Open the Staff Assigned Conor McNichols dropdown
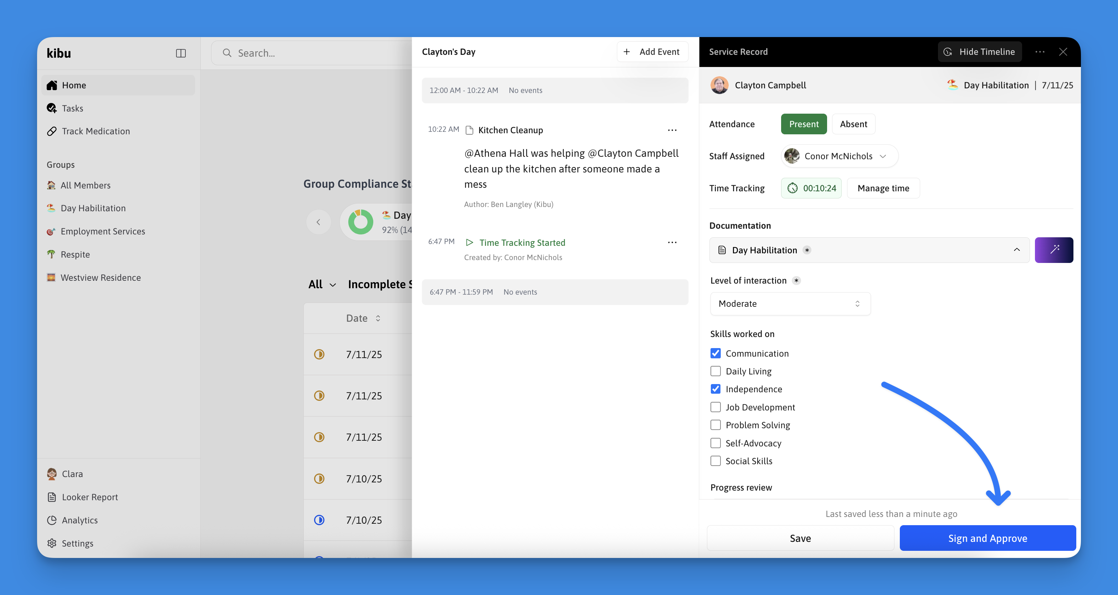The height and width of the screenshot is (595, 1118). click(x=839, y=156)
